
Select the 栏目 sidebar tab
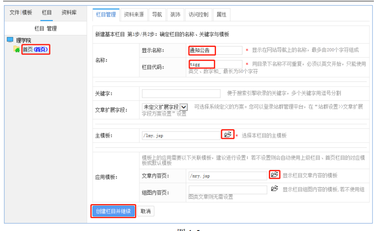point(47,12)
